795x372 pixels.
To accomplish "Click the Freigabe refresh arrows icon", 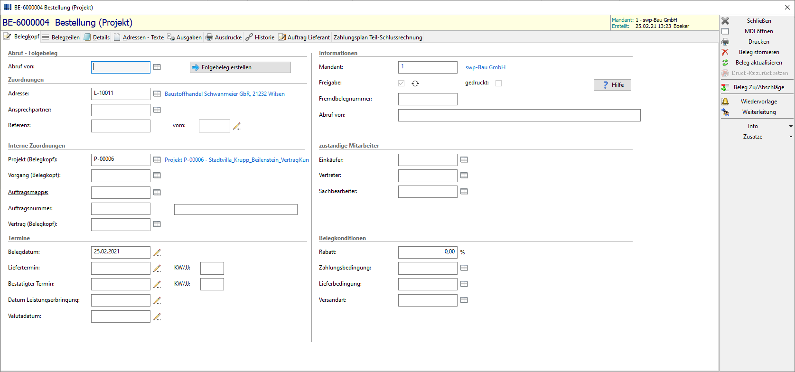I will pyautogui.click(x=415, y=84).
